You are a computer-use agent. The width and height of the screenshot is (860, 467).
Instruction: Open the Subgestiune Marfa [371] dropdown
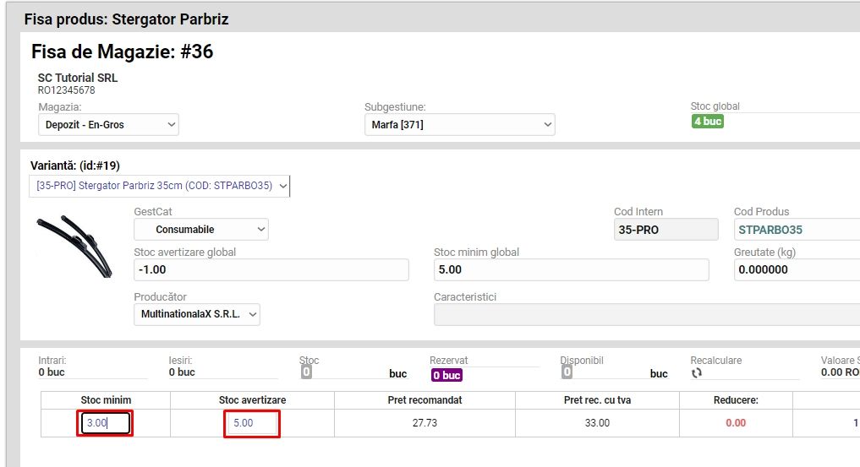pyautogui.click(x=459, y=125)
